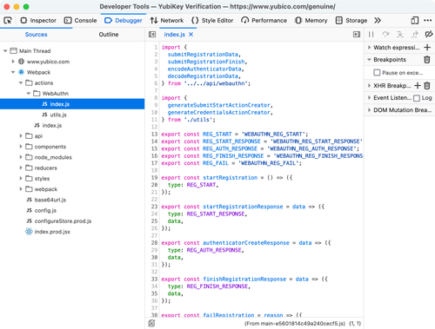Switch to the Performance panel
Image resolution: width=435 pixels, height=329 pixels.
coord(264,21)
